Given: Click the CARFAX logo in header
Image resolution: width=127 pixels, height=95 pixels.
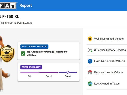Looking at the screenshot, I should [x=8, y=5].
